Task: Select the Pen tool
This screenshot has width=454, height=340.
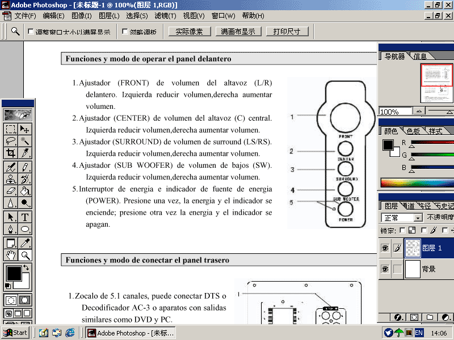Action: point(11,229)
